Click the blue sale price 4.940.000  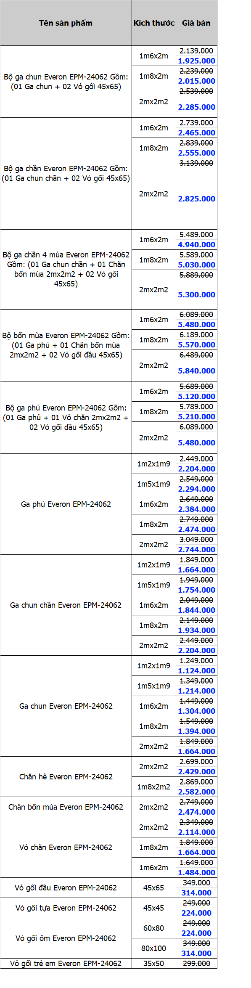pos(196,244)
